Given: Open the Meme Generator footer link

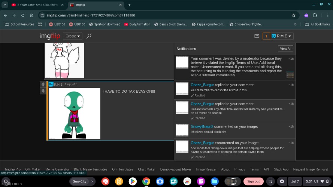Looking at the screenshot, I should pyautogui.click(x=57, y=169).
